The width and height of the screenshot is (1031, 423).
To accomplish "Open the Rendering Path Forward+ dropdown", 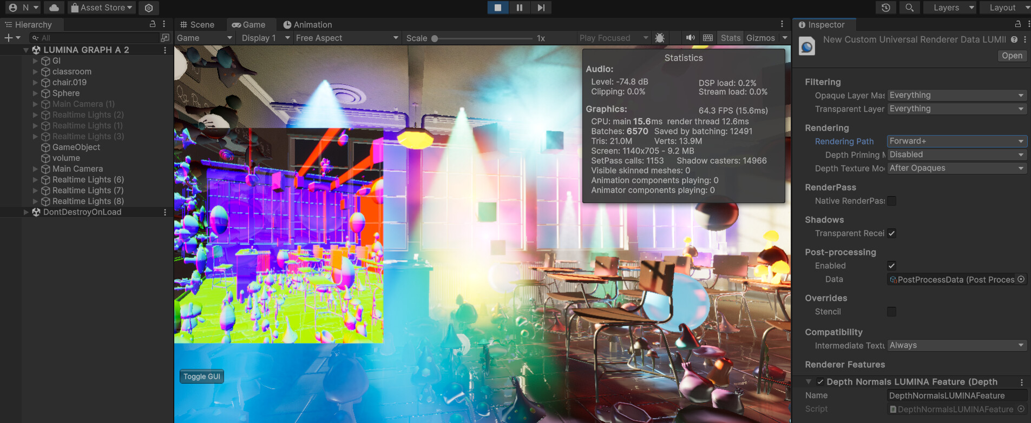I will pos(957,141).
